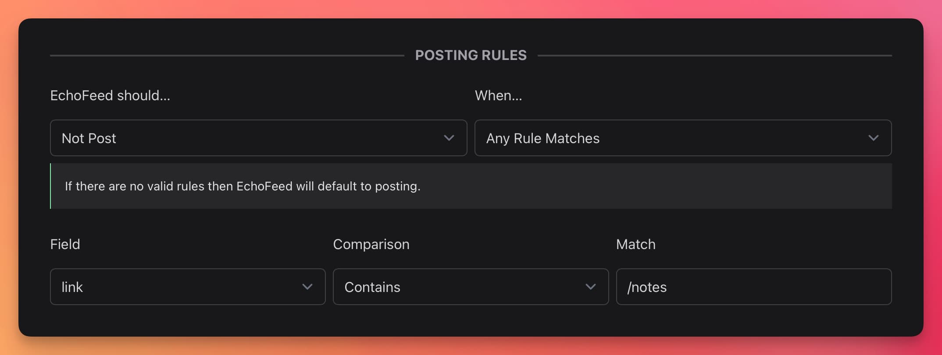942x355 pixels.
Task: Click the green accent bar on the info note
Action: click(x=51, y=186)
